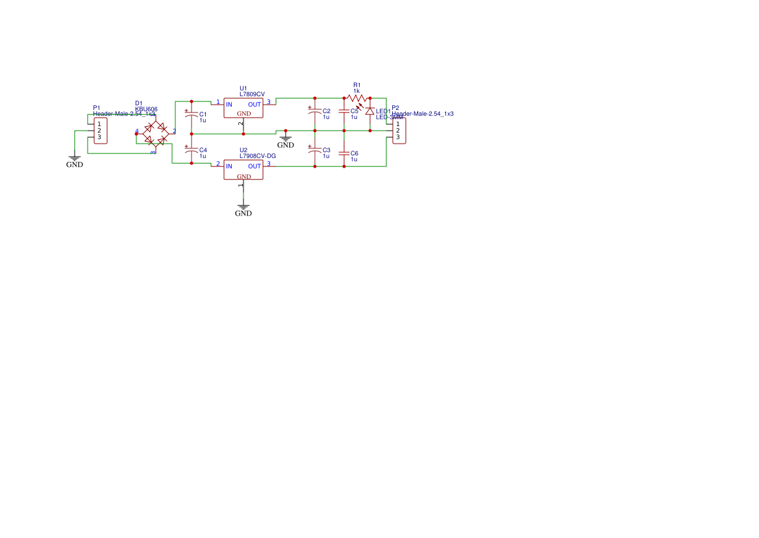The width and height of the screenshot is (759, 538).
Task: Click the "1k" resistor value
Action: 356,91
